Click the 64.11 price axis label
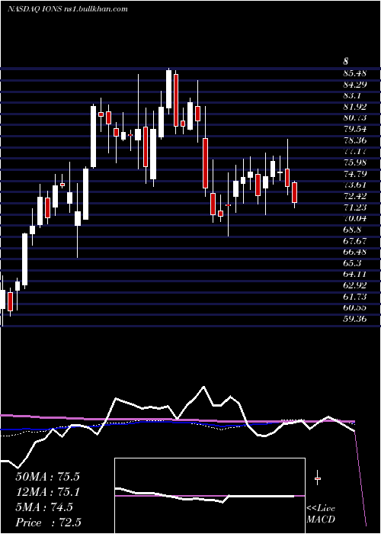The height and width of the screenshot is (534, 381). pyautogui.click(x=355, y=275)
